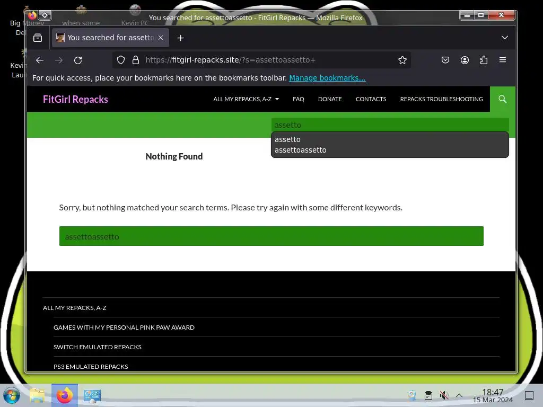Open footer ALL MY REPACKS, A-Z link
The image size is (543, 407).
(x=74, y=308)
